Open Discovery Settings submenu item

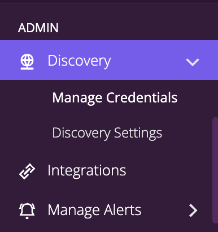107,133
